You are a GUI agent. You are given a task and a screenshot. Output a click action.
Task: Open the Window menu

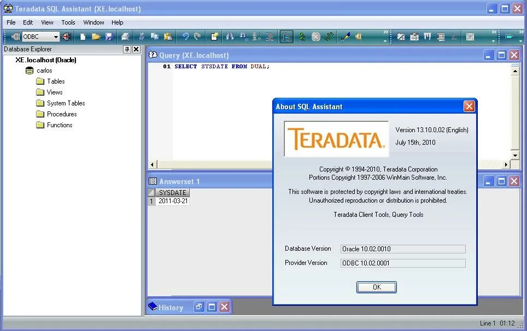point(94,22)
